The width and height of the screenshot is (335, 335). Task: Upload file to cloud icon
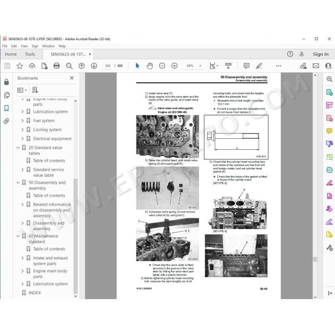tap(32, 66)
